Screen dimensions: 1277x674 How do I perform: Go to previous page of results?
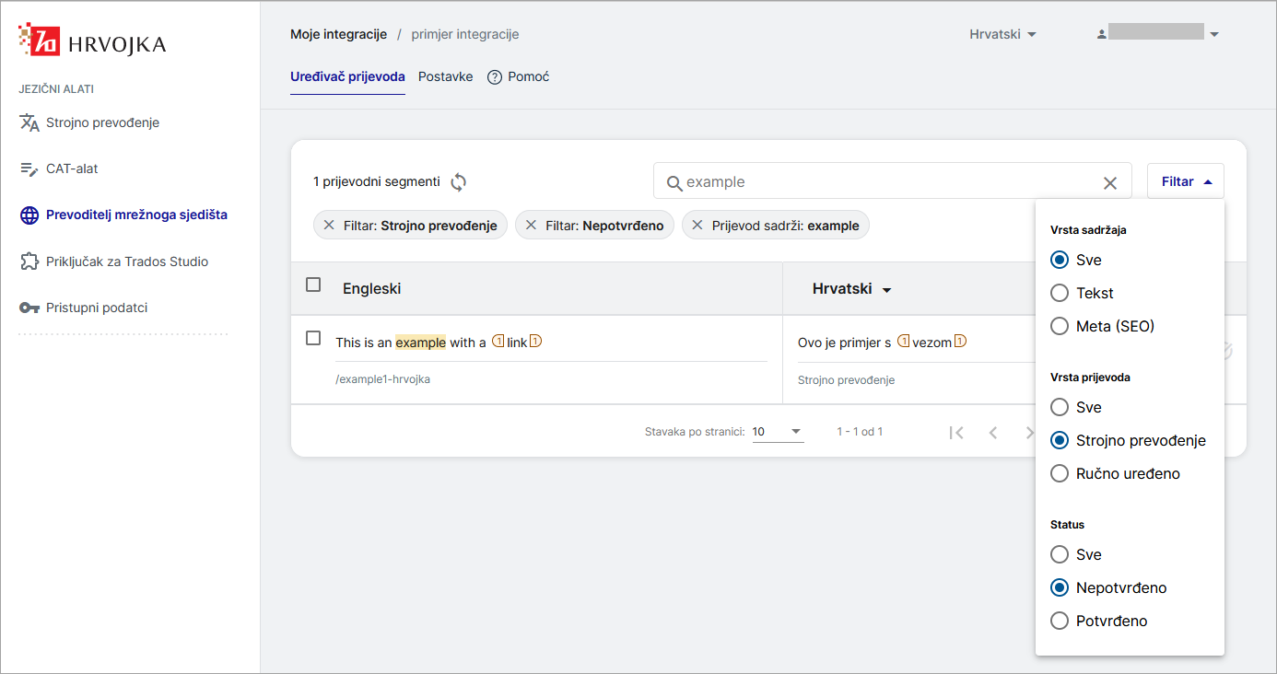993,432
